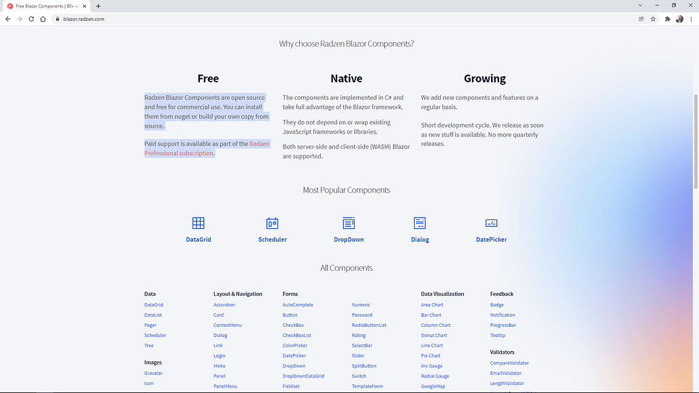Open a new browser tab
Screen dimensions: 699x393
click(x=99, y=6)
